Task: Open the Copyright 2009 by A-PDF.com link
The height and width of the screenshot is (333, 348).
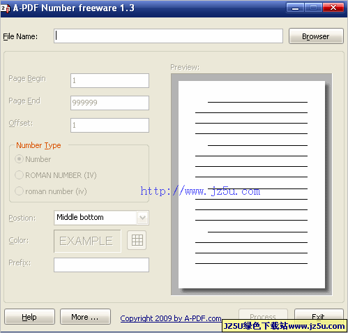Action: [171, 318]
